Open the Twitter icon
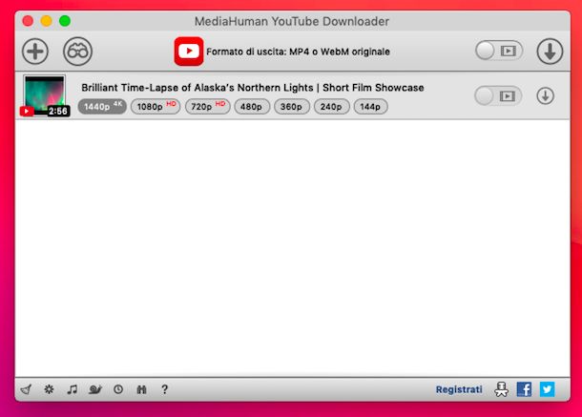Viewport: 582px width, 417px height. (547, 389)
